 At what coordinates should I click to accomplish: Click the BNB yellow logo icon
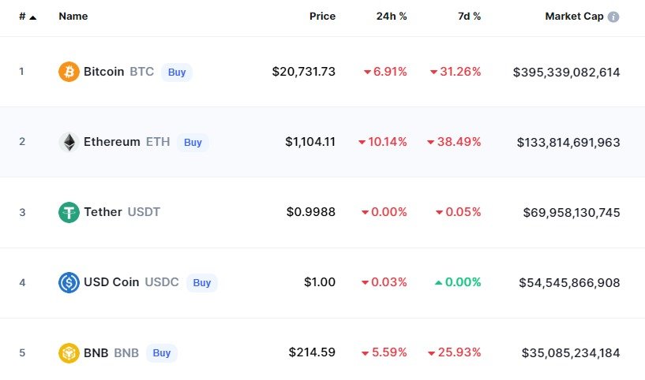69,353
